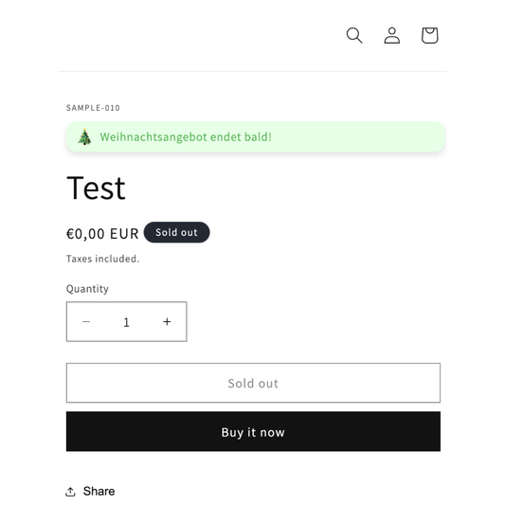
Task: Click the Weihnachtsangebot endet bald! banner text
Action: pos(186,136)
